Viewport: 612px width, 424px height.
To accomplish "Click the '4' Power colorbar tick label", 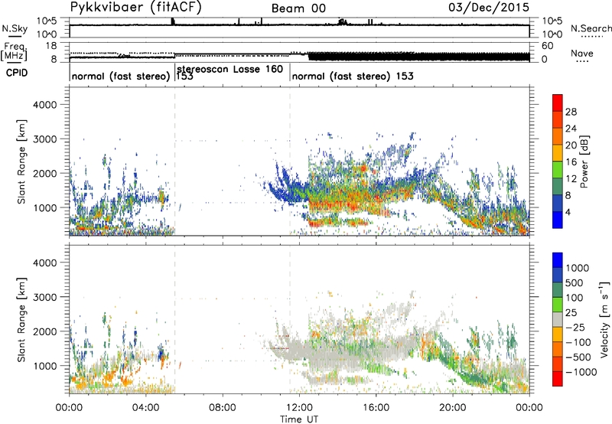I will point(568,212).
